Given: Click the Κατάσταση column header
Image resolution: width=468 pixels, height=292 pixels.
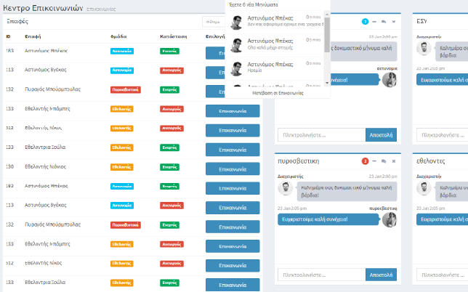Looking at the screenshot, I should pyautogui.click(x=172, y=36).
